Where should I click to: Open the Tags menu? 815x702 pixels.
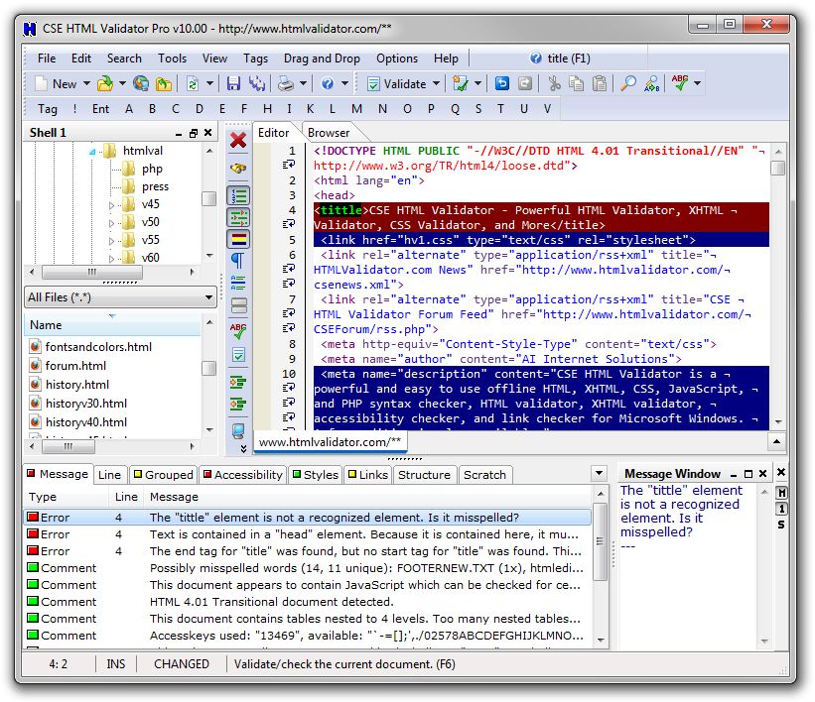tap(255, 58)
